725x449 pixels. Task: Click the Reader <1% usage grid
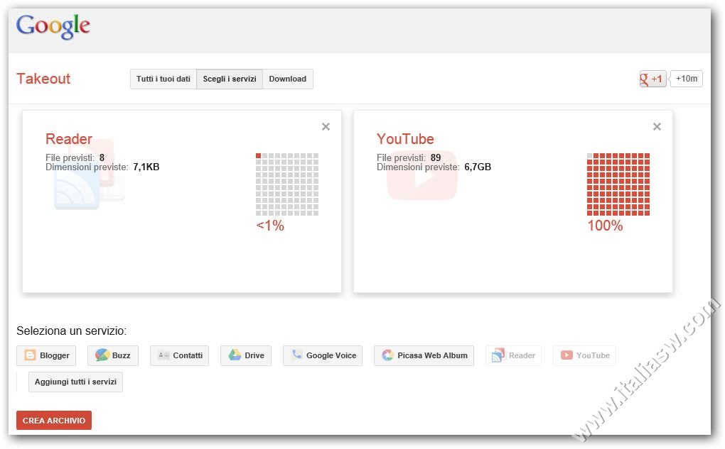pyautogui.click(x=287, y=184)
